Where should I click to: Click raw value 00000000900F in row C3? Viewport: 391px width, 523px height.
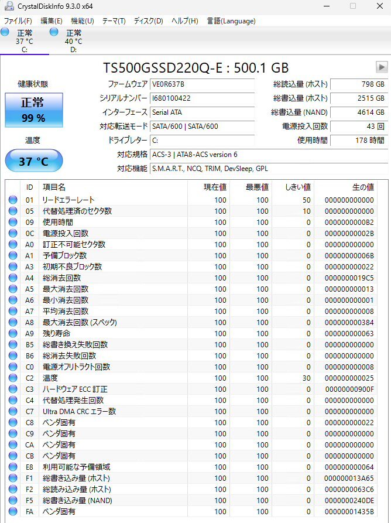pos(349,389)
